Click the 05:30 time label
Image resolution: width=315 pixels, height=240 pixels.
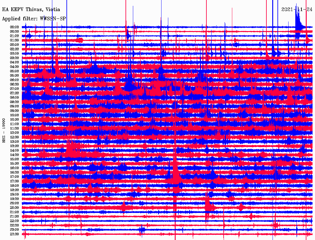pyautogui.click(x=14, y=76)
